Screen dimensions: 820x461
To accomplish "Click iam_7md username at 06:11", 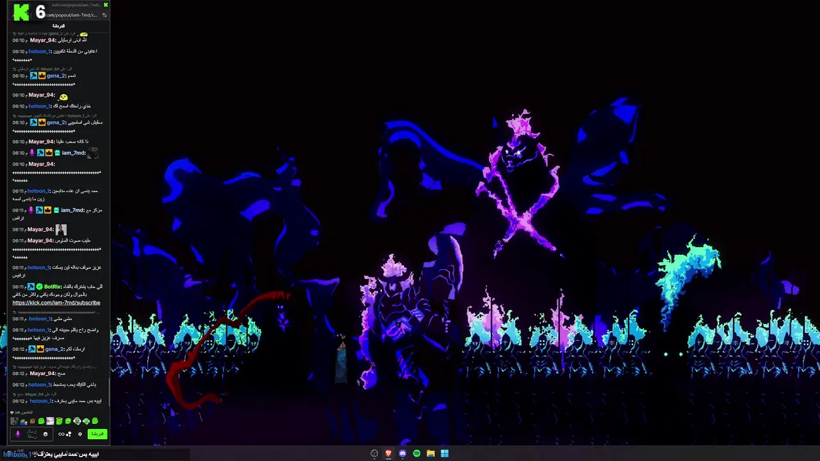I will [x=74, y=210].
